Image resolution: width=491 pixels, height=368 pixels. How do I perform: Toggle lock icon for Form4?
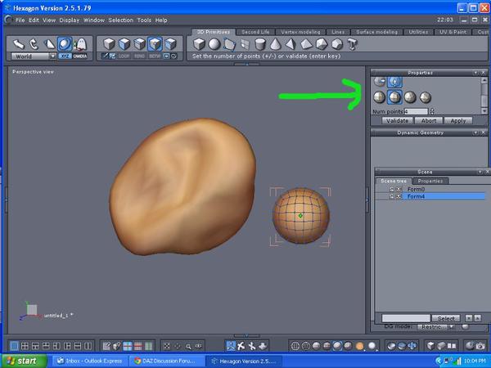391,196
